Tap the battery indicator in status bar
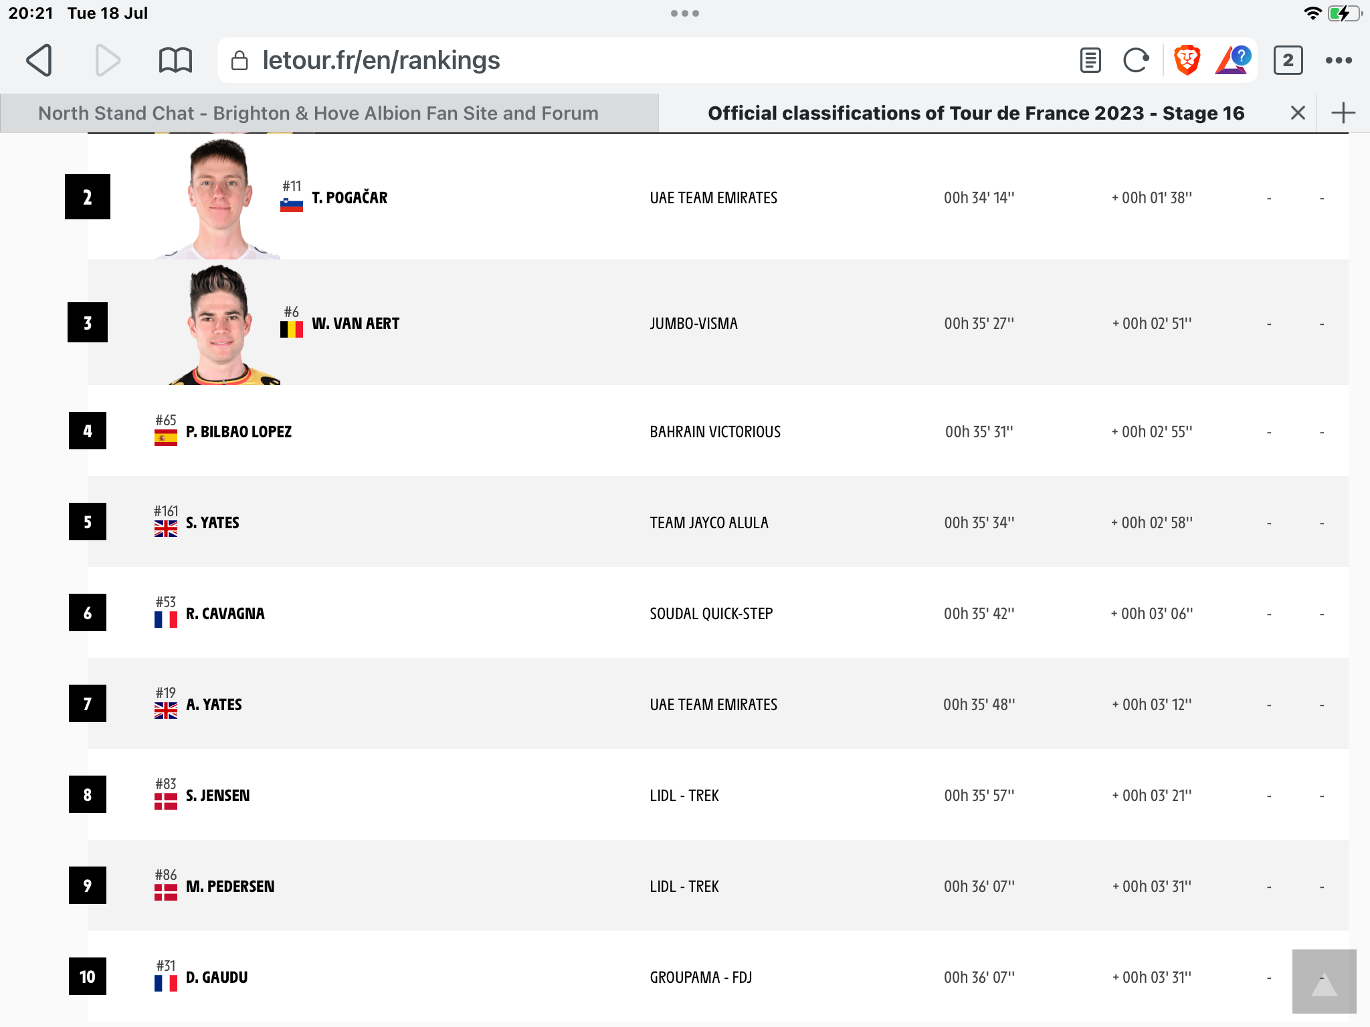The height and width of the screenshot is (1027, 1370). click(1345, 13)
